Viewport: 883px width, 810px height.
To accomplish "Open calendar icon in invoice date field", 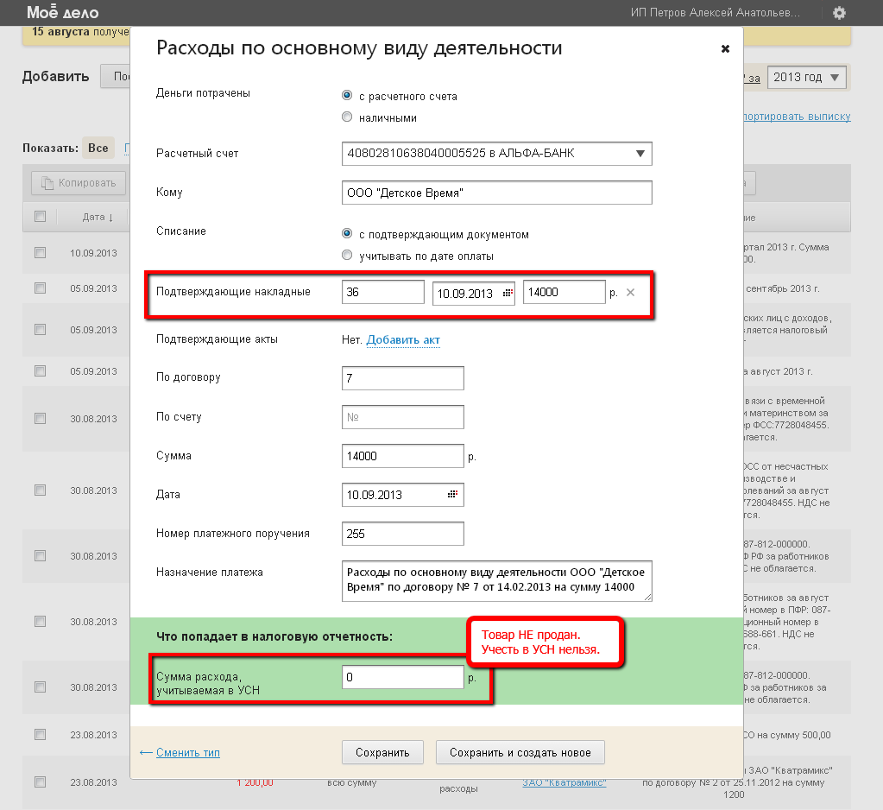I will (508, 293).
